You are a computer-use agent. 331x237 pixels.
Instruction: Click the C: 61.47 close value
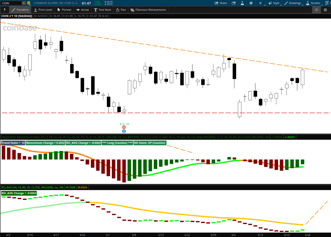tap(92, 16)
